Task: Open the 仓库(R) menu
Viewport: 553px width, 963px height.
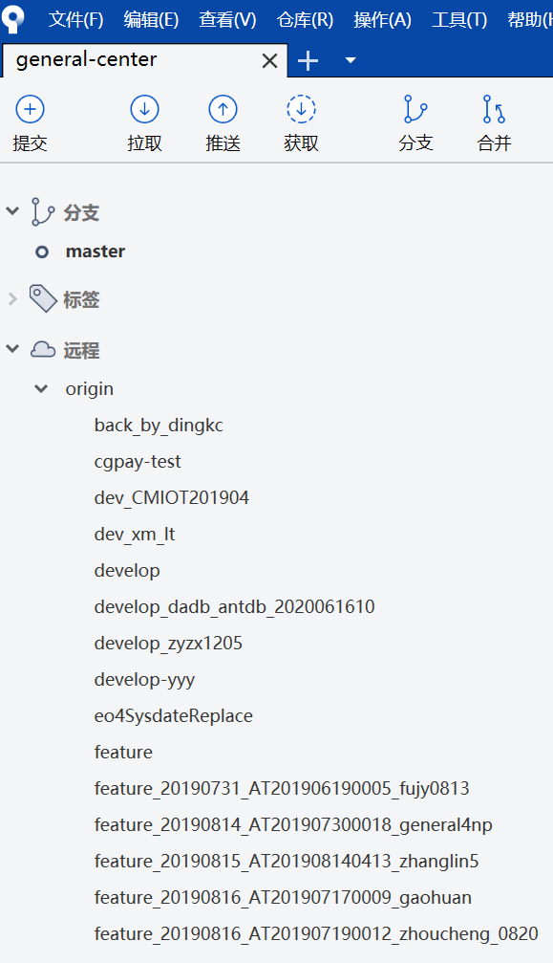Action: click(x=304, y=19)
